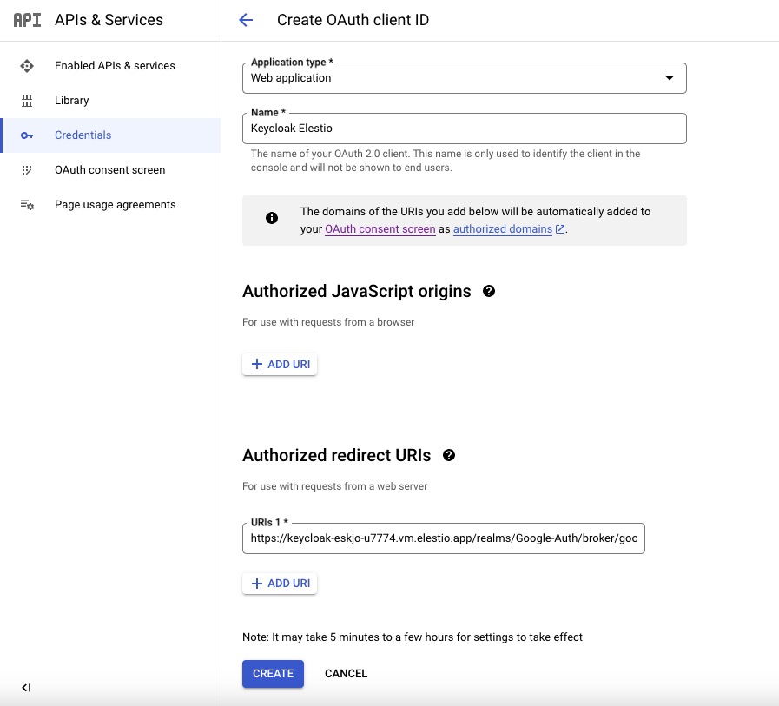
Task: Go to Page usage agreements
Action: (x=115, y=205)
